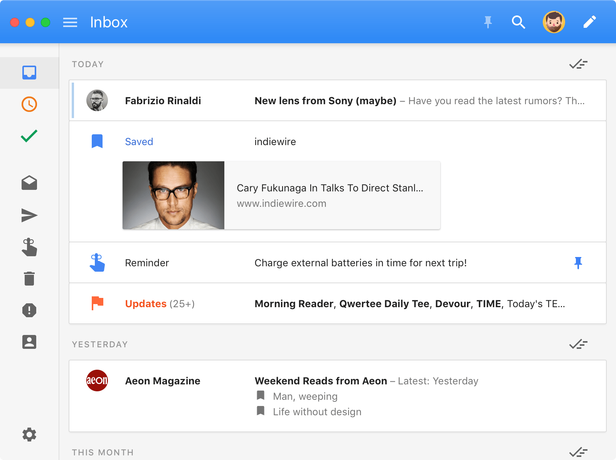Visit www.indiewire.com link
Screen dimensions: 616x460
pos(282,203)
